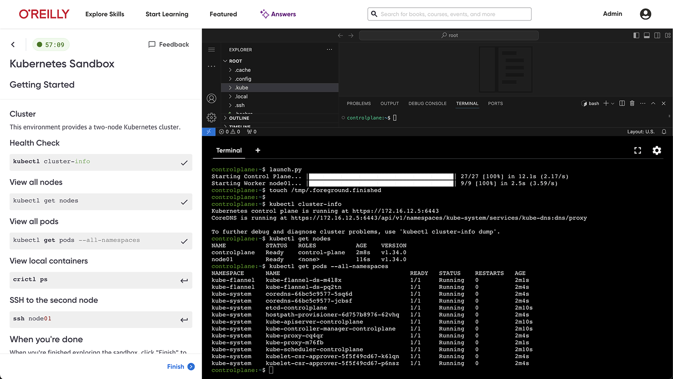
Task: Toggle the bottom panel layout icon
Action: [647, 35]
